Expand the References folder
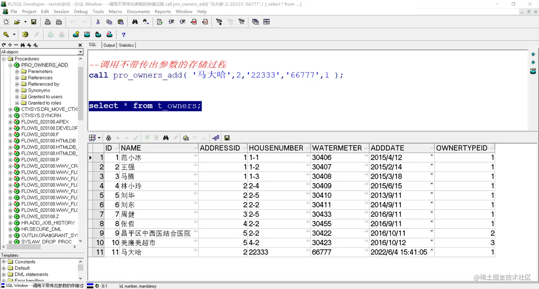Screen dimensions: 539x289 (17, 78)
